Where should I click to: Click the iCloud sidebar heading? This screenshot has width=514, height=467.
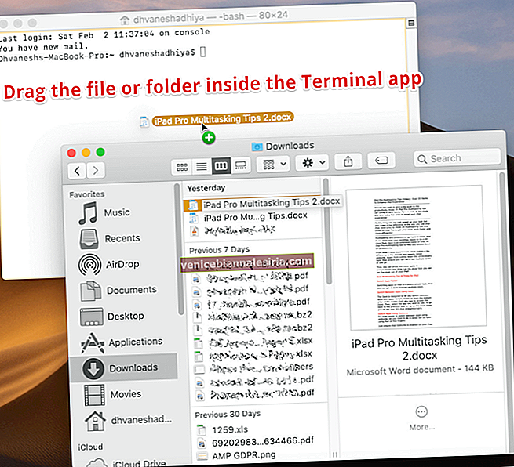tap(89, 447)
